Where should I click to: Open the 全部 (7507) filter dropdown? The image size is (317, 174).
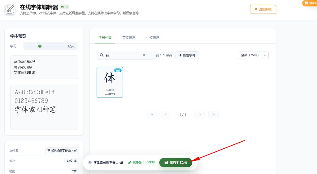[253, 55]
